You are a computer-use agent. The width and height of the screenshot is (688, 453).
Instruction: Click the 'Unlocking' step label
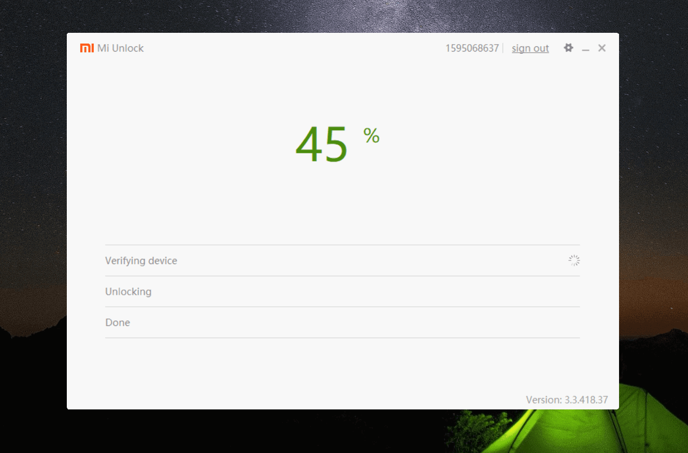(x=128, y=292)
